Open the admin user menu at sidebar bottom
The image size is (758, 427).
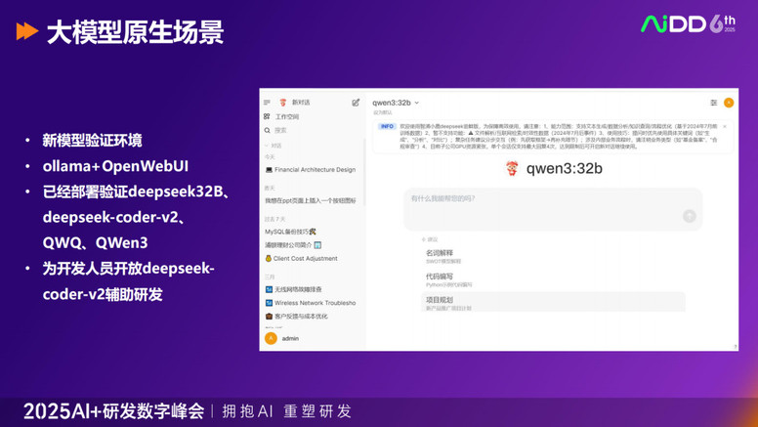pyautogui.click(x=314, y=338)
